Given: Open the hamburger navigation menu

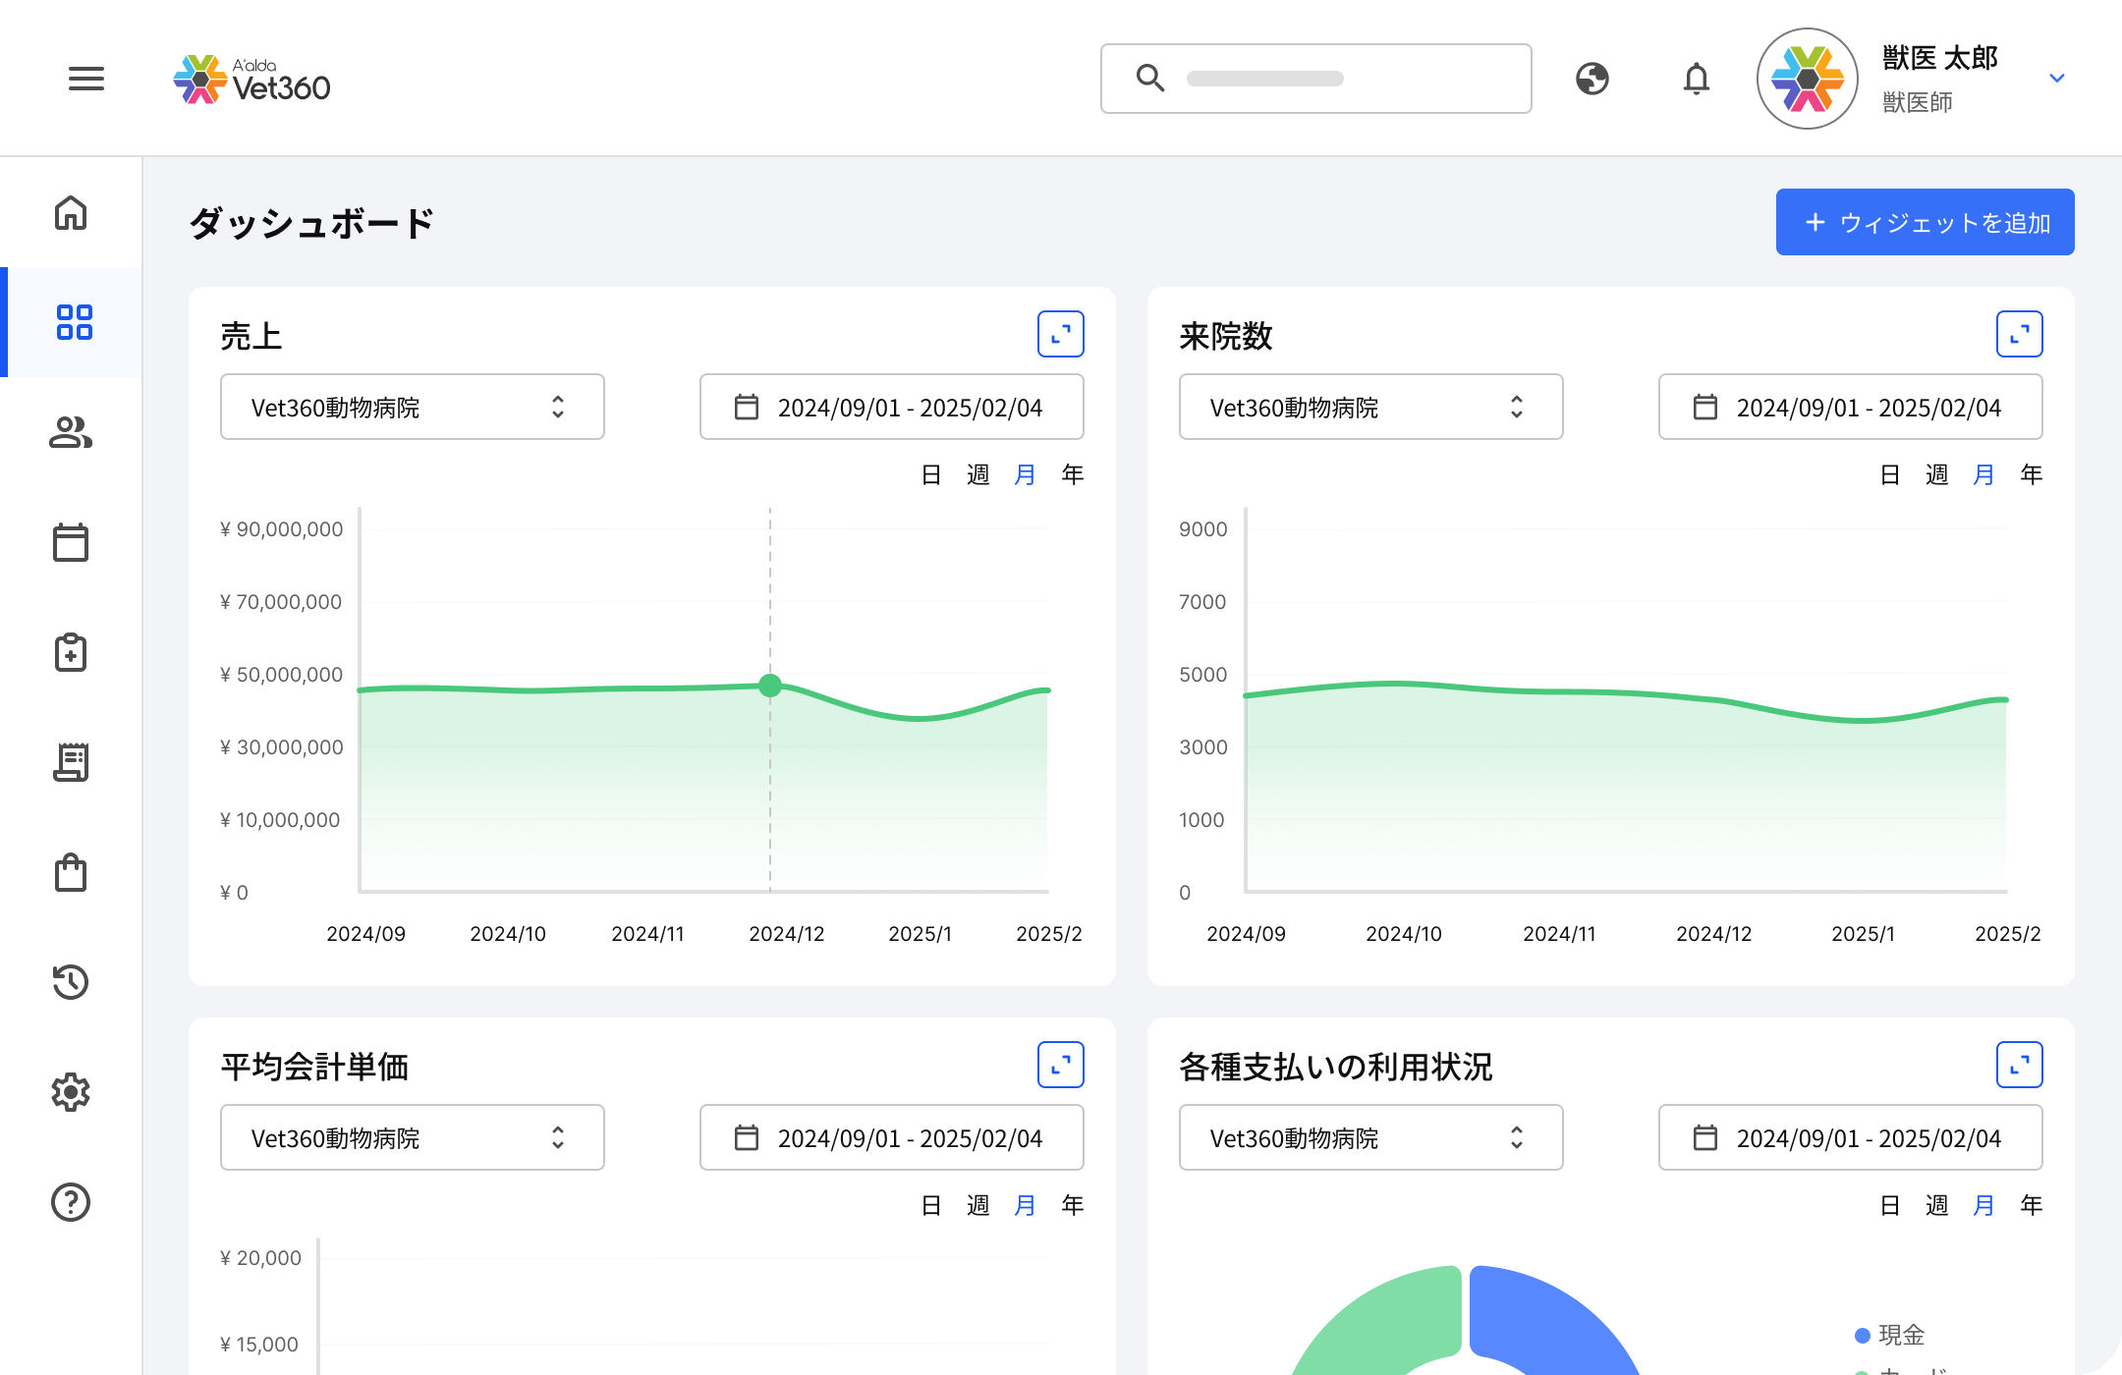Looking at the screenshot, I should 86,79.
